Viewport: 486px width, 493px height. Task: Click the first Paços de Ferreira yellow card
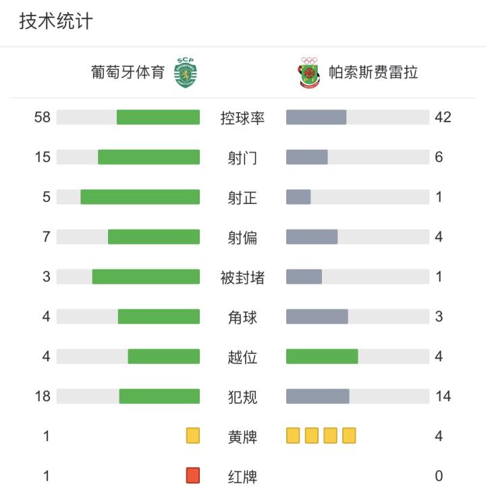click(x=293, y=436)
